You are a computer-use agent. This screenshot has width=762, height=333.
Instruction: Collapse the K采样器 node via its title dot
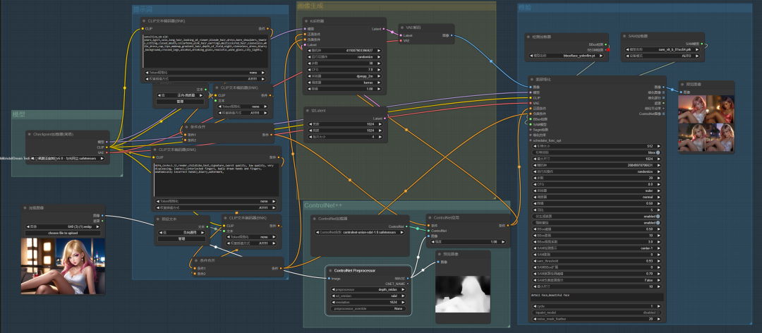pos(306,21)
